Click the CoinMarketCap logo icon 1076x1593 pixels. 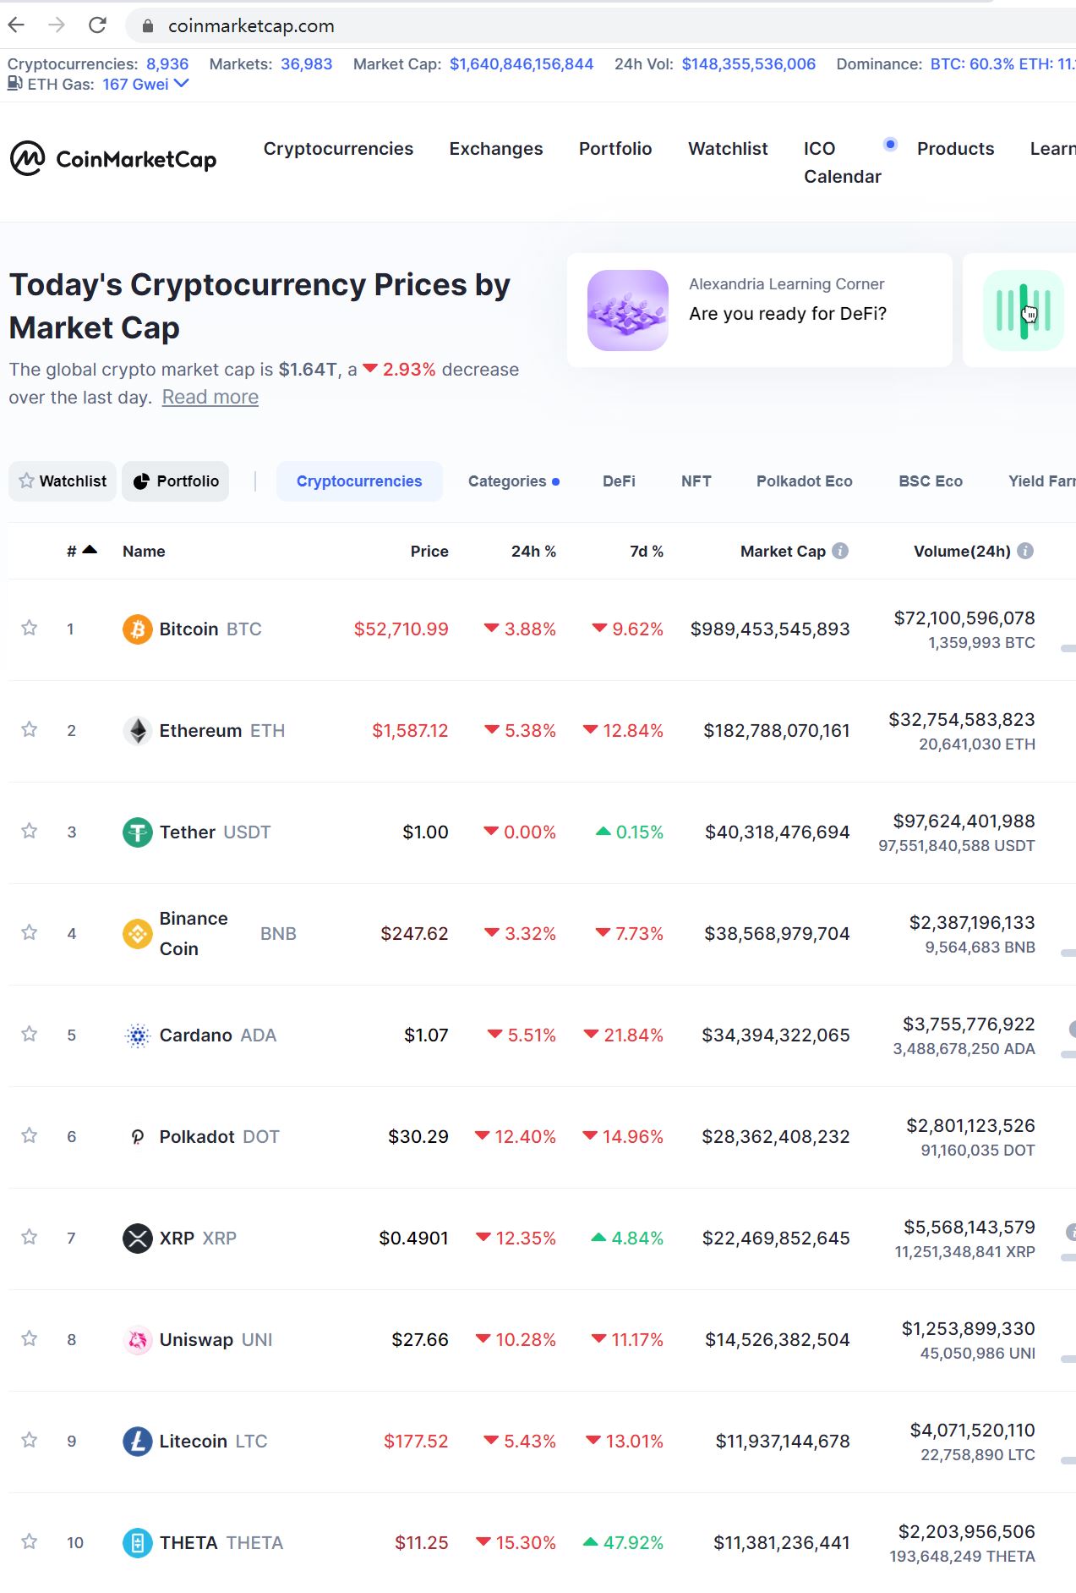[x=27, y=159]
